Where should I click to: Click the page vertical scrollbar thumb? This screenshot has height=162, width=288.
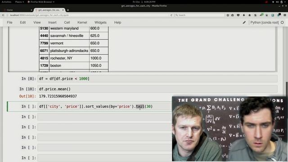287,89
